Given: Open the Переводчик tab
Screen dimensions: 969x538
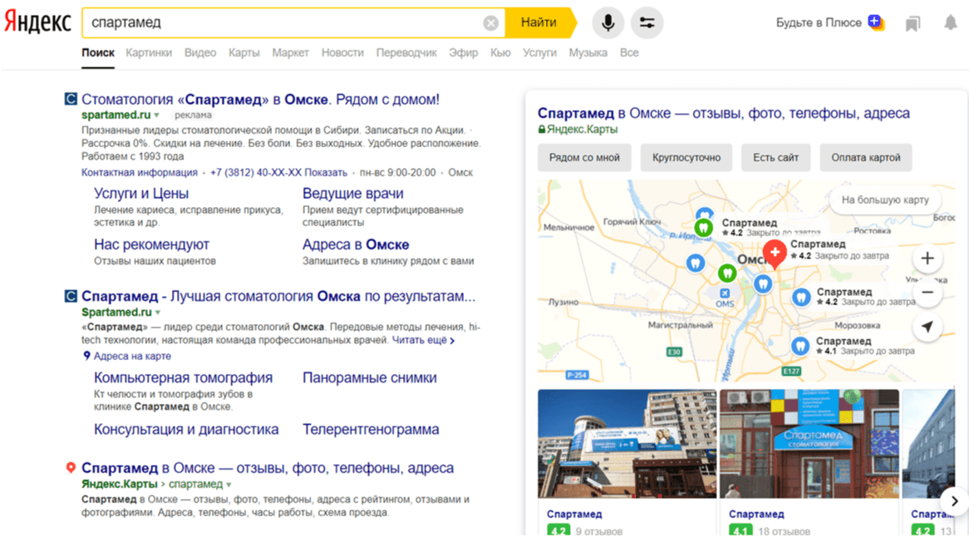Looking at the screenshot, I should (406, 53).
